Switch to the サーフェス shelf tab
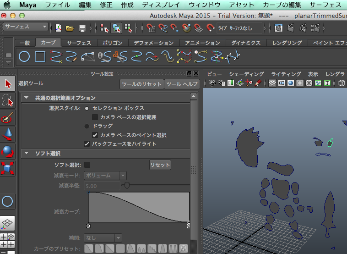The image size is (347, 254). tap(79, 43)
